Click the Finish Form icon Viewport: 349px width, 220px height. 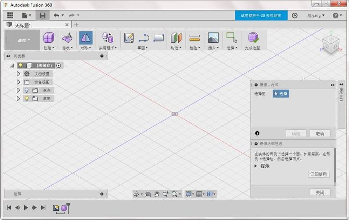click(253, 38)
